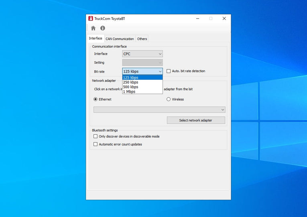This screenshot has height=217, width=307.
Task: Open the Others tab
Action: [x=142, y=39]
